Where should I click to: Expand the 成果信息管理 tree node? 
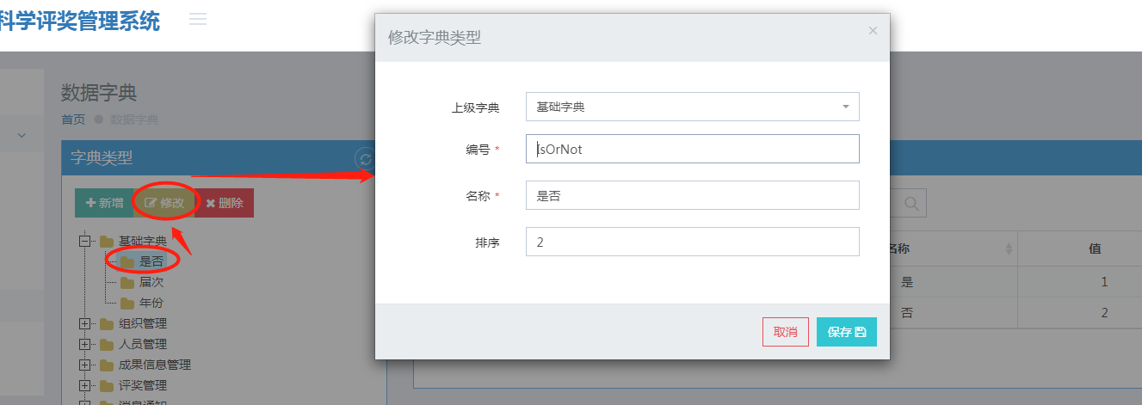pyautogui.click(x=85, y=365)
